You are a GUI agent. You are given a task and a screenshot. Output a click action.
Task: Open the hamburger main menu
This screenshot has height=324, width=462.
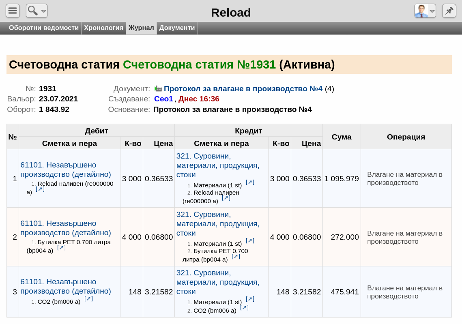click(x=13, y=11)
